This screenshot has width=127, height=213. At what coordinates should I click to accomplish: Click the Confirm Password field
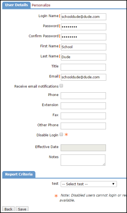click(84, 37)
